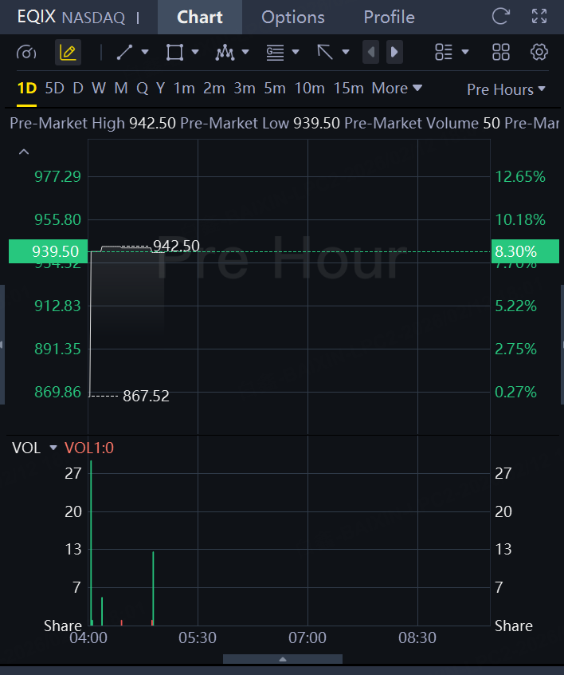Select the 2m interval
The width and height of the screenshot is (564, 675).
[x=214, y=89]
